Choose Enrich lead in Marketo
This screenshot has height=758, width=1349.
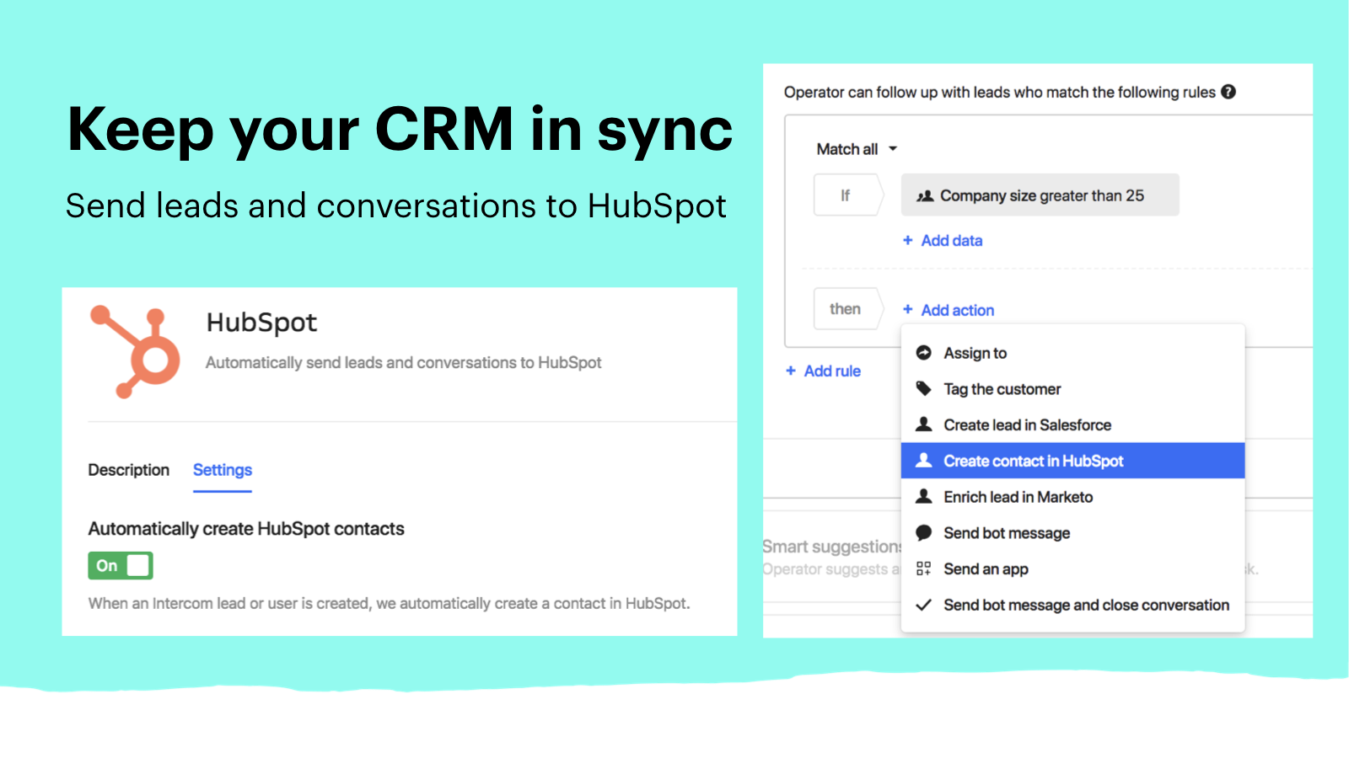click(1073, 497)
